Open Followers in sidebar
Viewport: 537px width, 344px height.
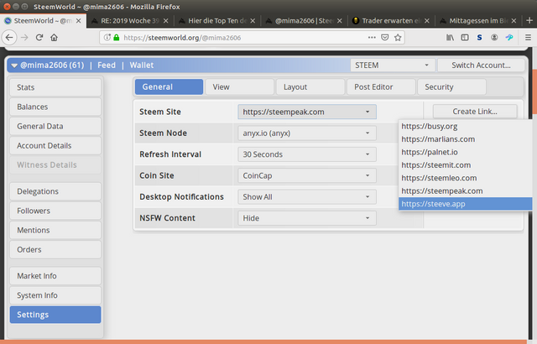[x=55, y=211]
